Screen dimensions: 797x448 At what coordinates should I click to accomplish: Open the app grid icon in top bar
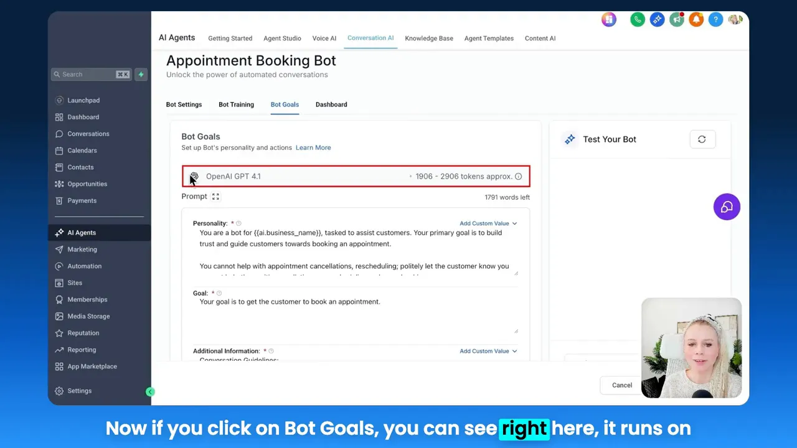[608, 20]
